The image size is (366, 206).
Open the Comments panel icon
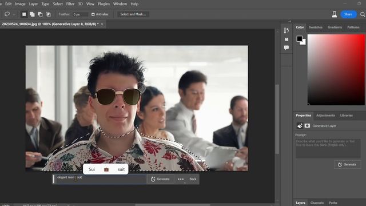[x=287, y=47]
